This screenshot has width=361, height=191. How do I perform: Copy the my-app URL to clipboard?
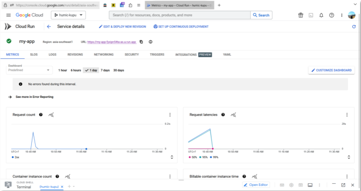tap(141, 42)
